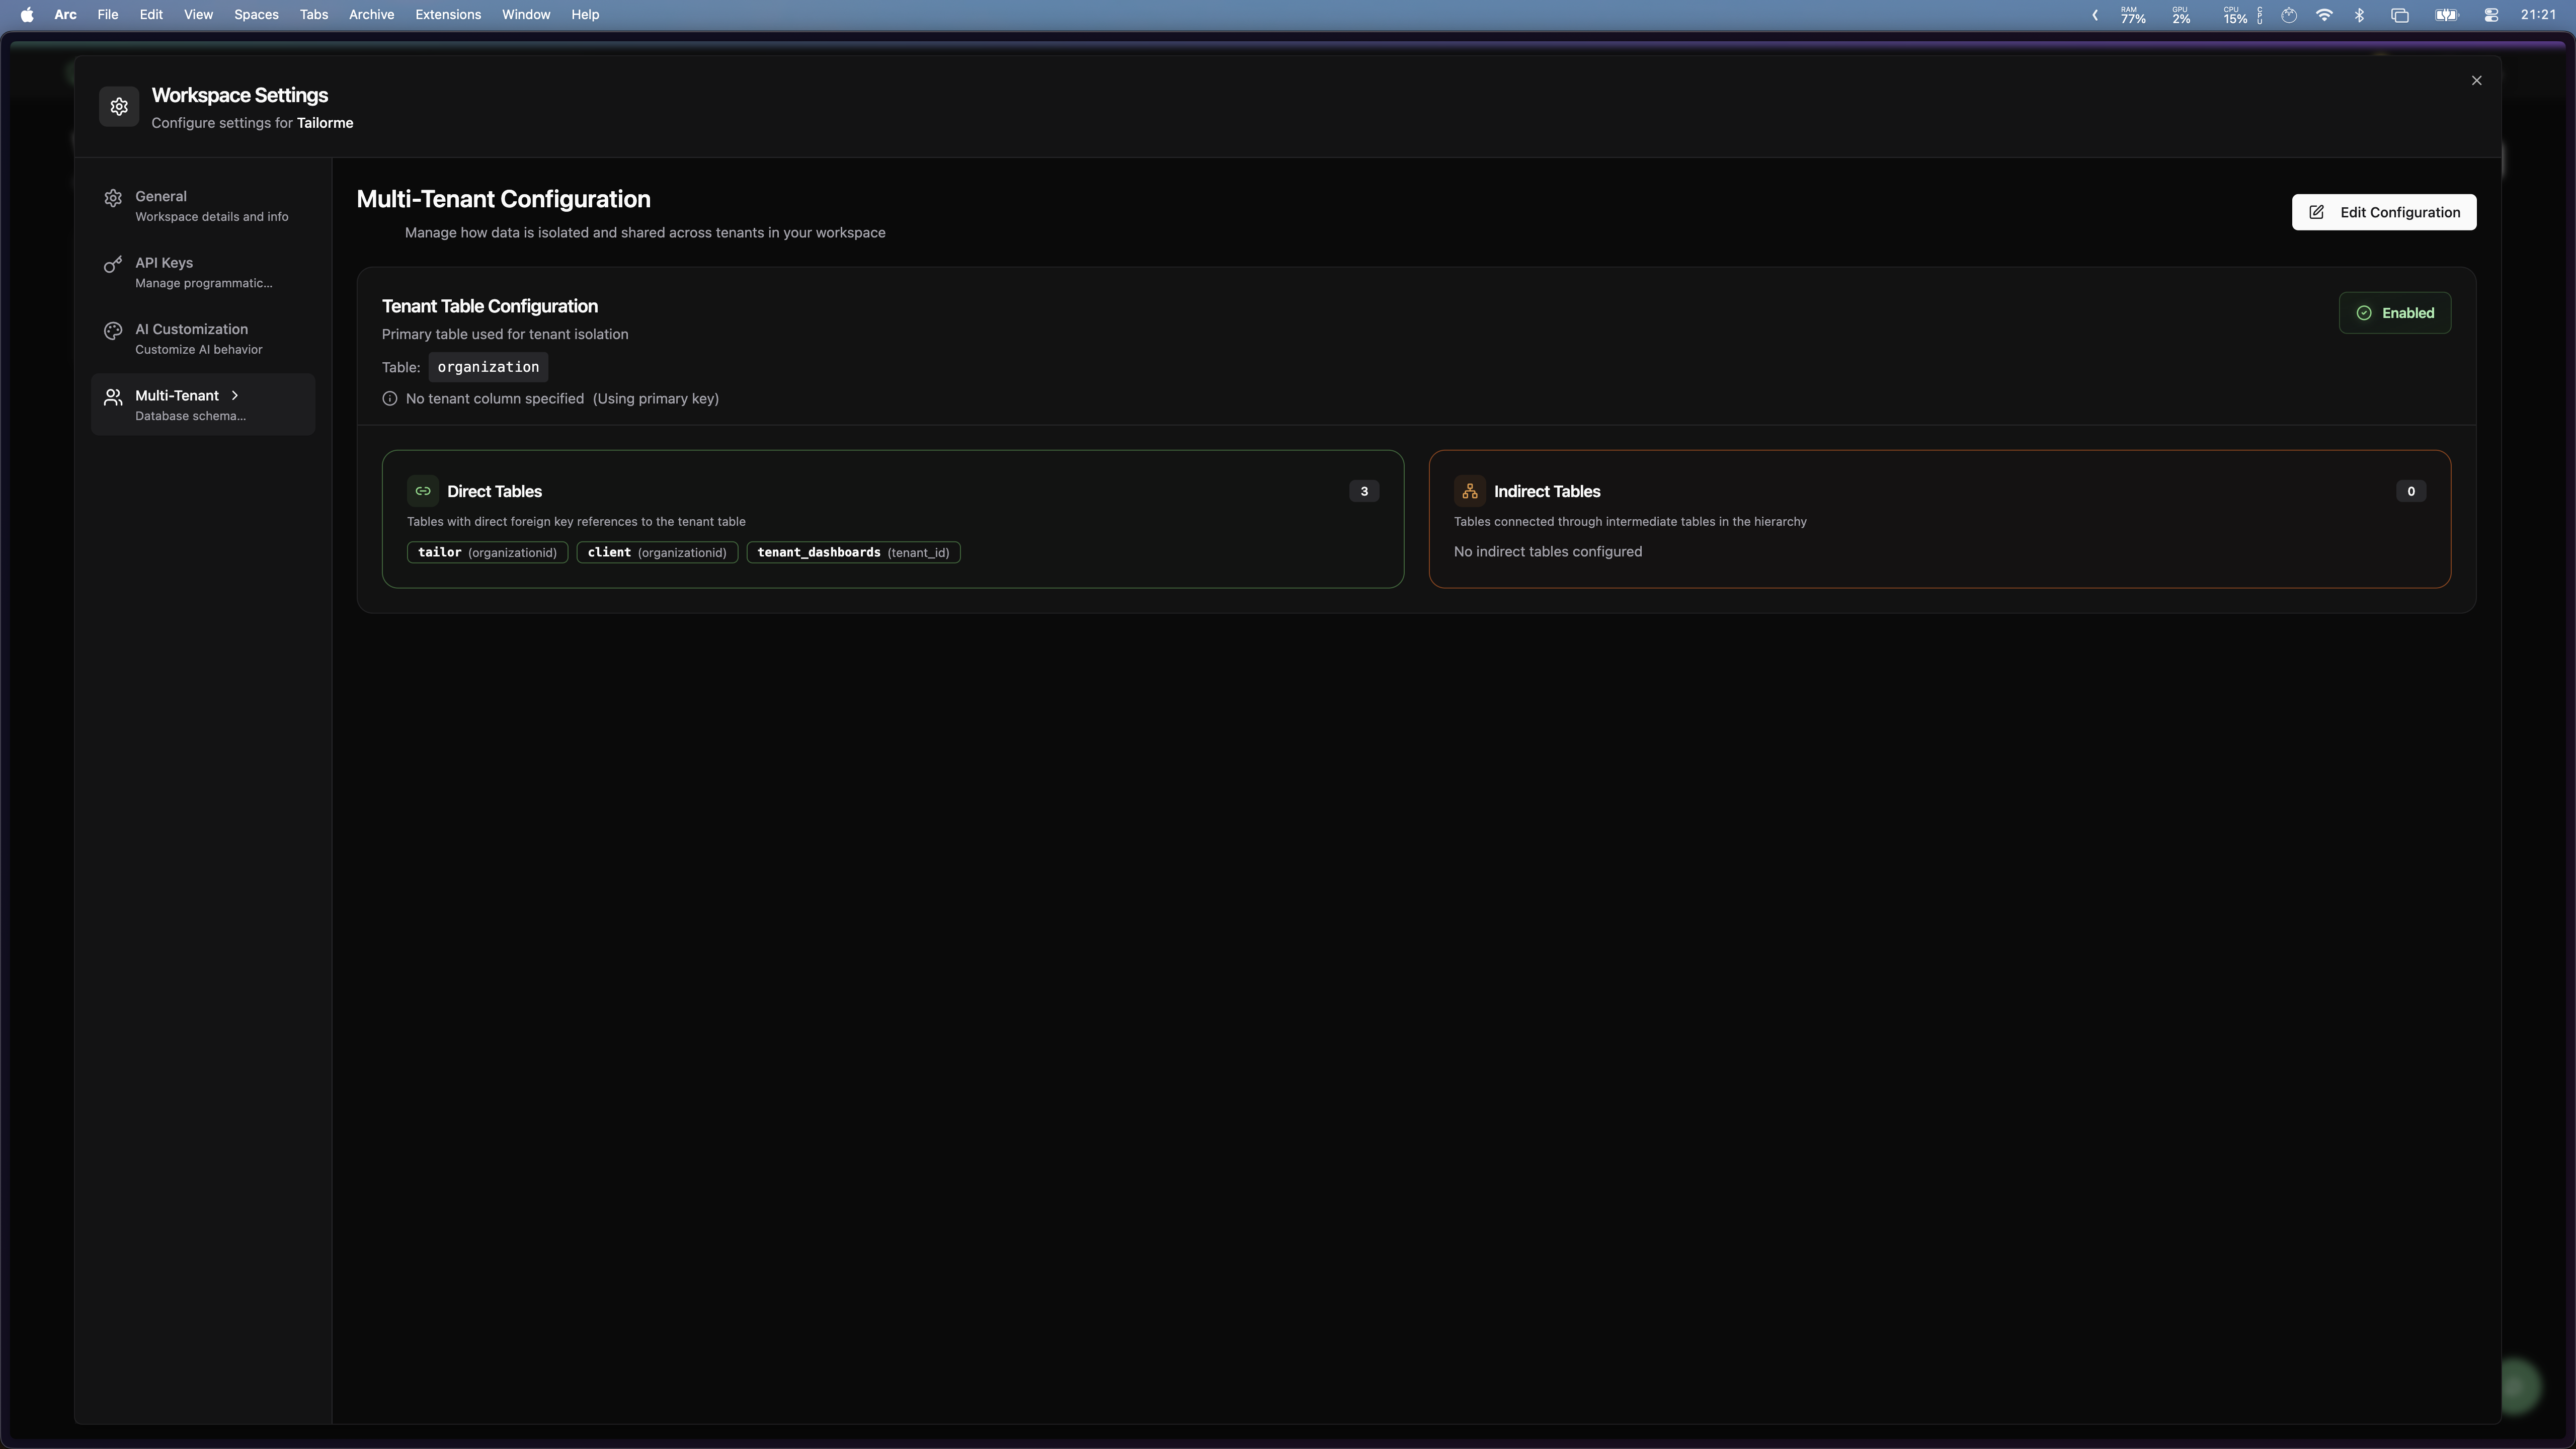Viewport: 2576px width, 1449px height.
Task: Click the General settings icon in sidebar
Action: pyautogui.click(x=112, y=198)
